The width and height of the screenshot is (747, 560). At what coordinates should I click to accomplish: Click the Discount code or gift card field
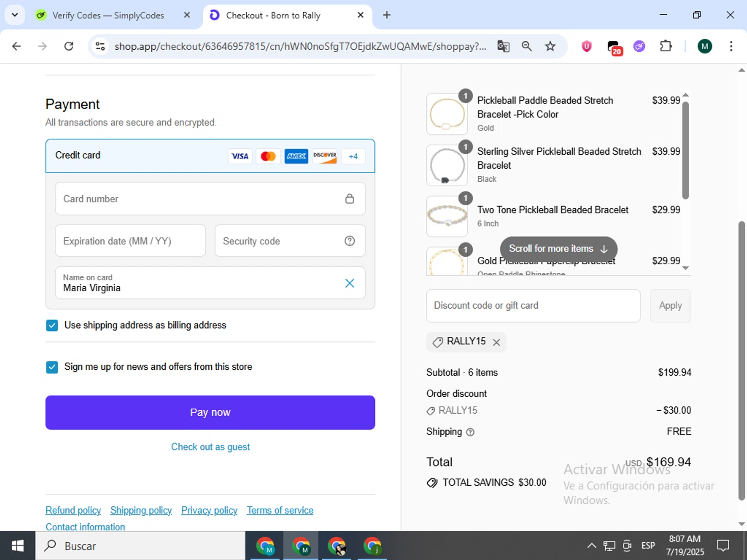coord(533,306)
